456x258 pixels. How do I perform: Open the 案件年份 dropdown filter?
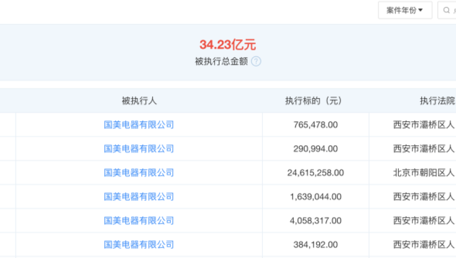[x=405, y=10]
